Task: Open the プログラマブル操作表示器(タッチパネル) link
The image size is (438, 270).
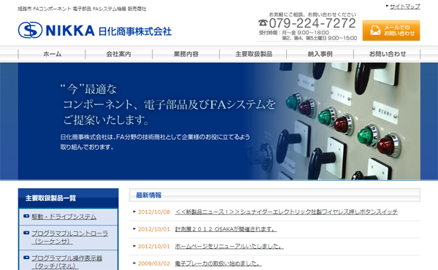Action: (x=66, y=262)
